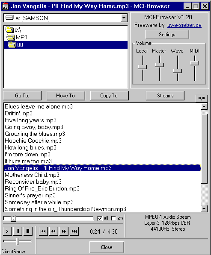Adjust the Wave volume slider
The width and height of the screenshot is (211, 255).
tap(178, 71)
